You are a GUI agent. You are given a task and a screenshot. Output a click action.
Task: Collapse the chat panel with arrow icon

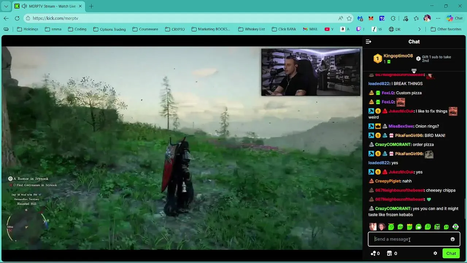(368, 42)
